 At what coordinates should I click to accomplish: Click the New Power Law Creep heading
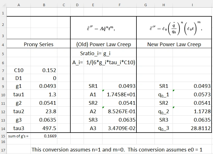174,44
